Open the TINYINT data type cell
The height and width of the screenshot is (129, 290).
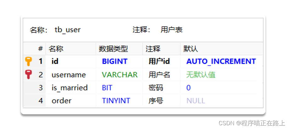point(119,101)
